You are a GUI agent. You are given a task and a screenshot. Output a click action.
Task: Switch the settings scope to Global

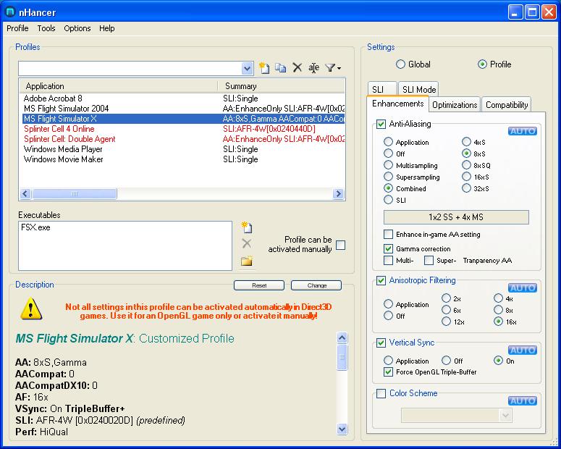(x=400, y=64)
